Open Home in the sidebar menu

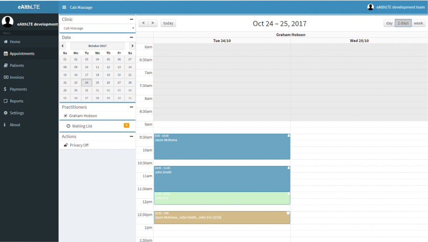pyautogui.click(x=29, y=41)
